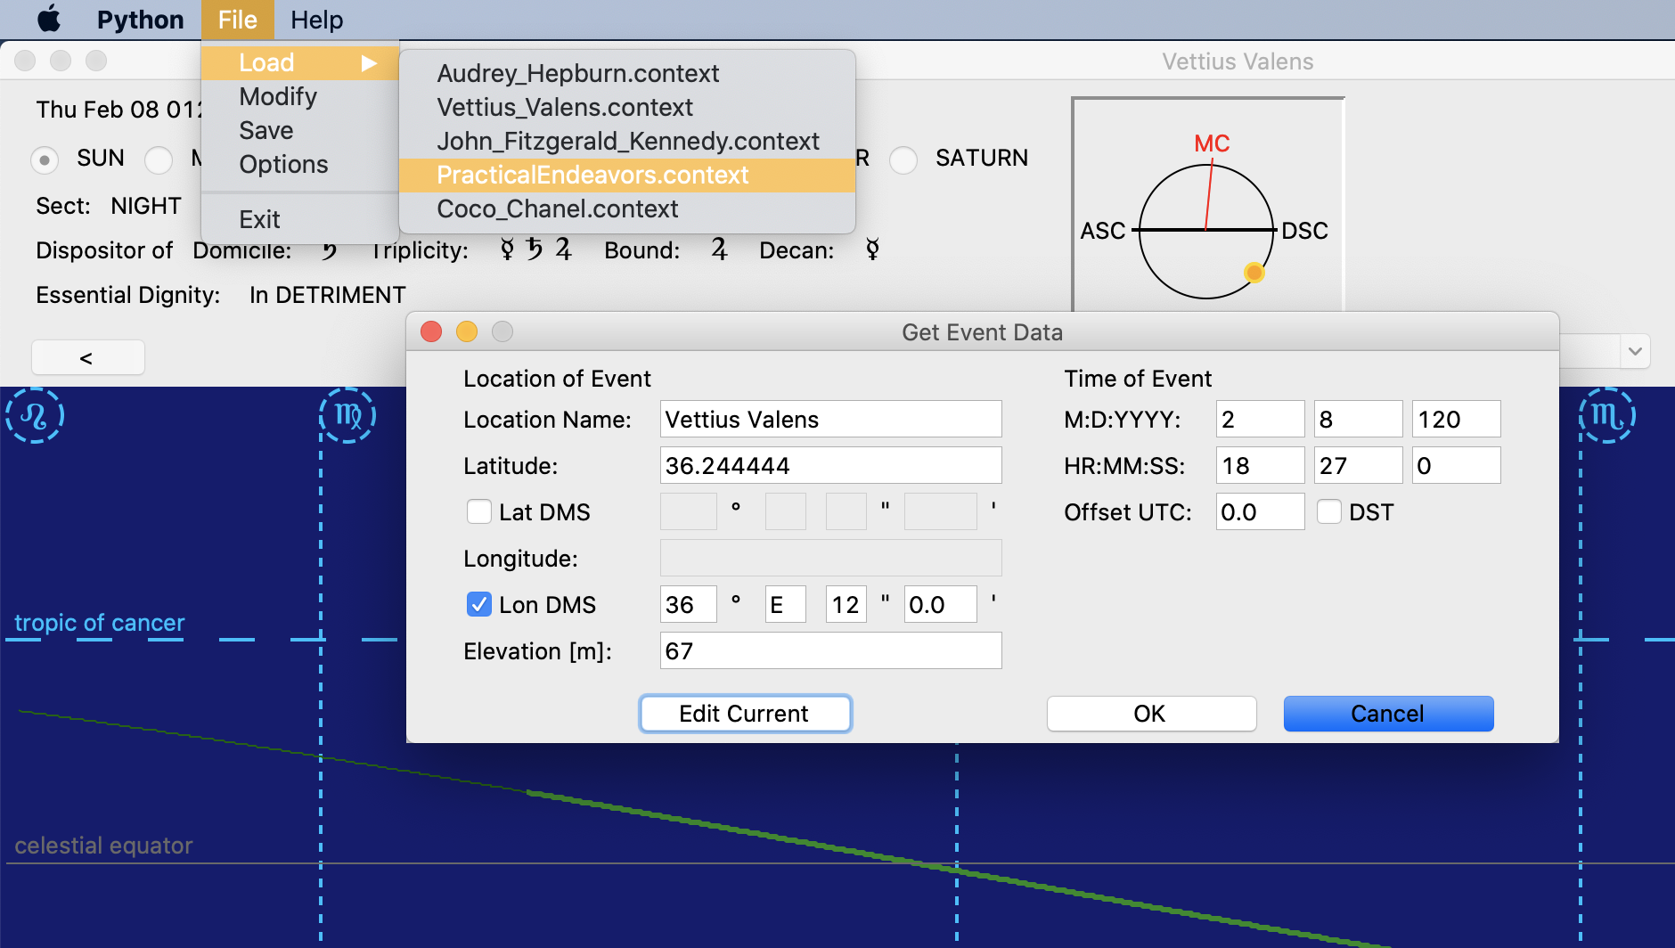Uncheck the Lon DMS checkbox
This screenshot has height=948, width=1675.
point(479,605)
